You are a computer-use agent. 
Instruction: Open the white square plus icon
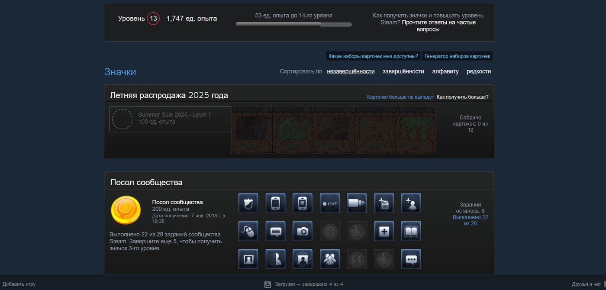[384, 231]
